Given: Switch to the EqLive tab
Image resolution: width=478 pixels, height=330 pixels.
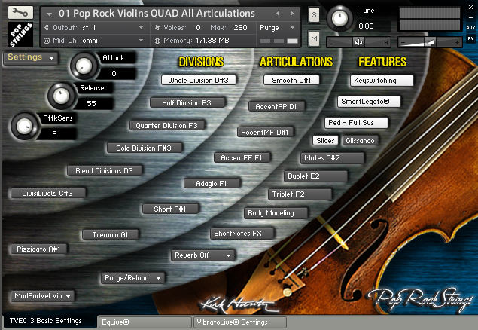Looking at the screenshot, I should point(145,322).
